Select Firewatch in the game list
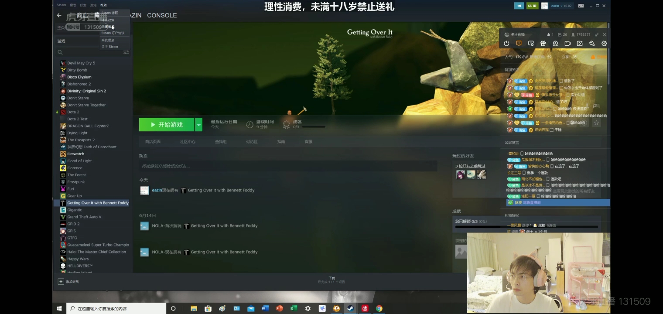 (76, 154)
